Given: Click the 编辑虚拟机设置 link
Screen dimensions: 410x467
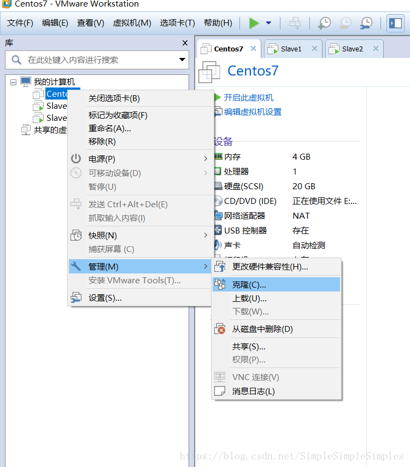Looking at the screenshot, I should pyautogui.click(x=253, y=112).
